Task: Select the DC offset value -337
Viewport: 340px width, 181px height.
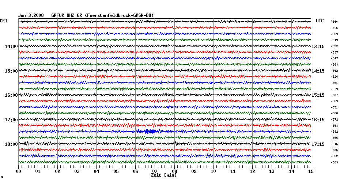Action: pos(334,52)
